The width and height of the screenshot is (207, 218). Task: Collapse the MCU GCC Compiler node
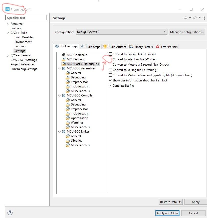[x=59, y=95]
